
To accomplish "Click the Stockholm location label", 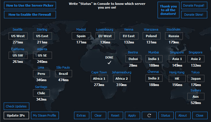I will [174, 29].
